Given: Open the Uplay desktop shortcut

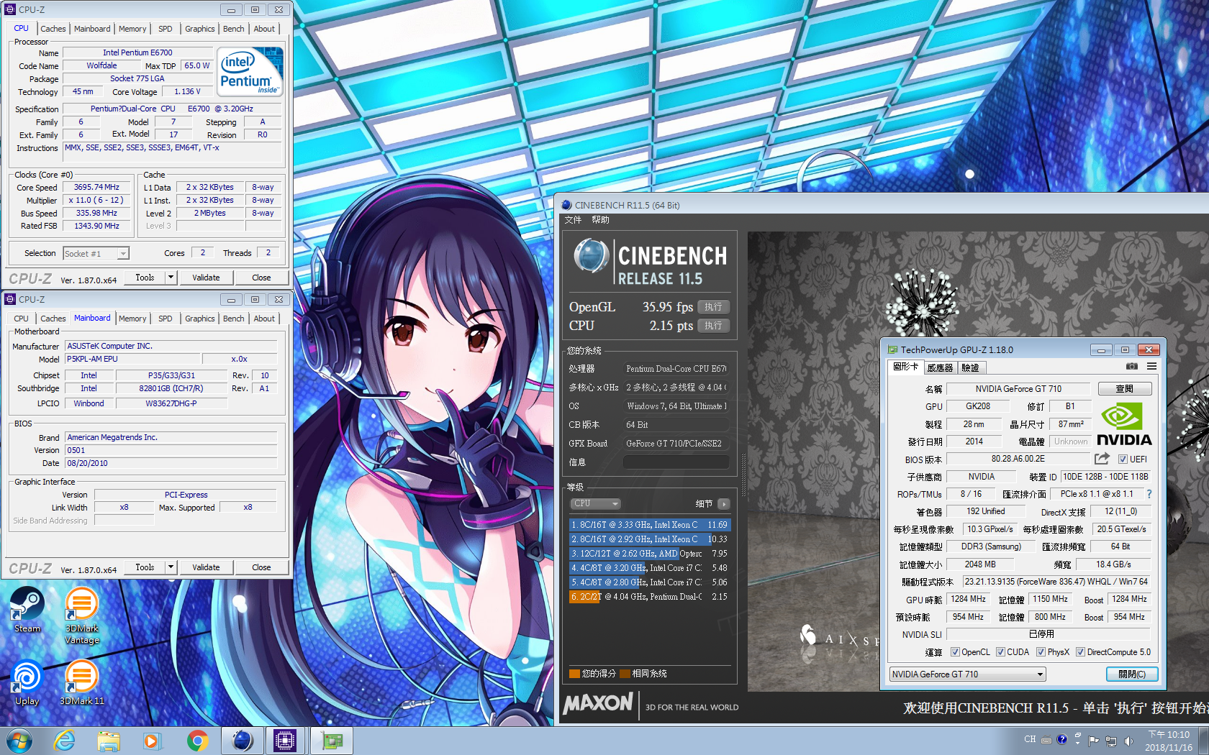Looking at the screenshot, I should tap(27, 683).
